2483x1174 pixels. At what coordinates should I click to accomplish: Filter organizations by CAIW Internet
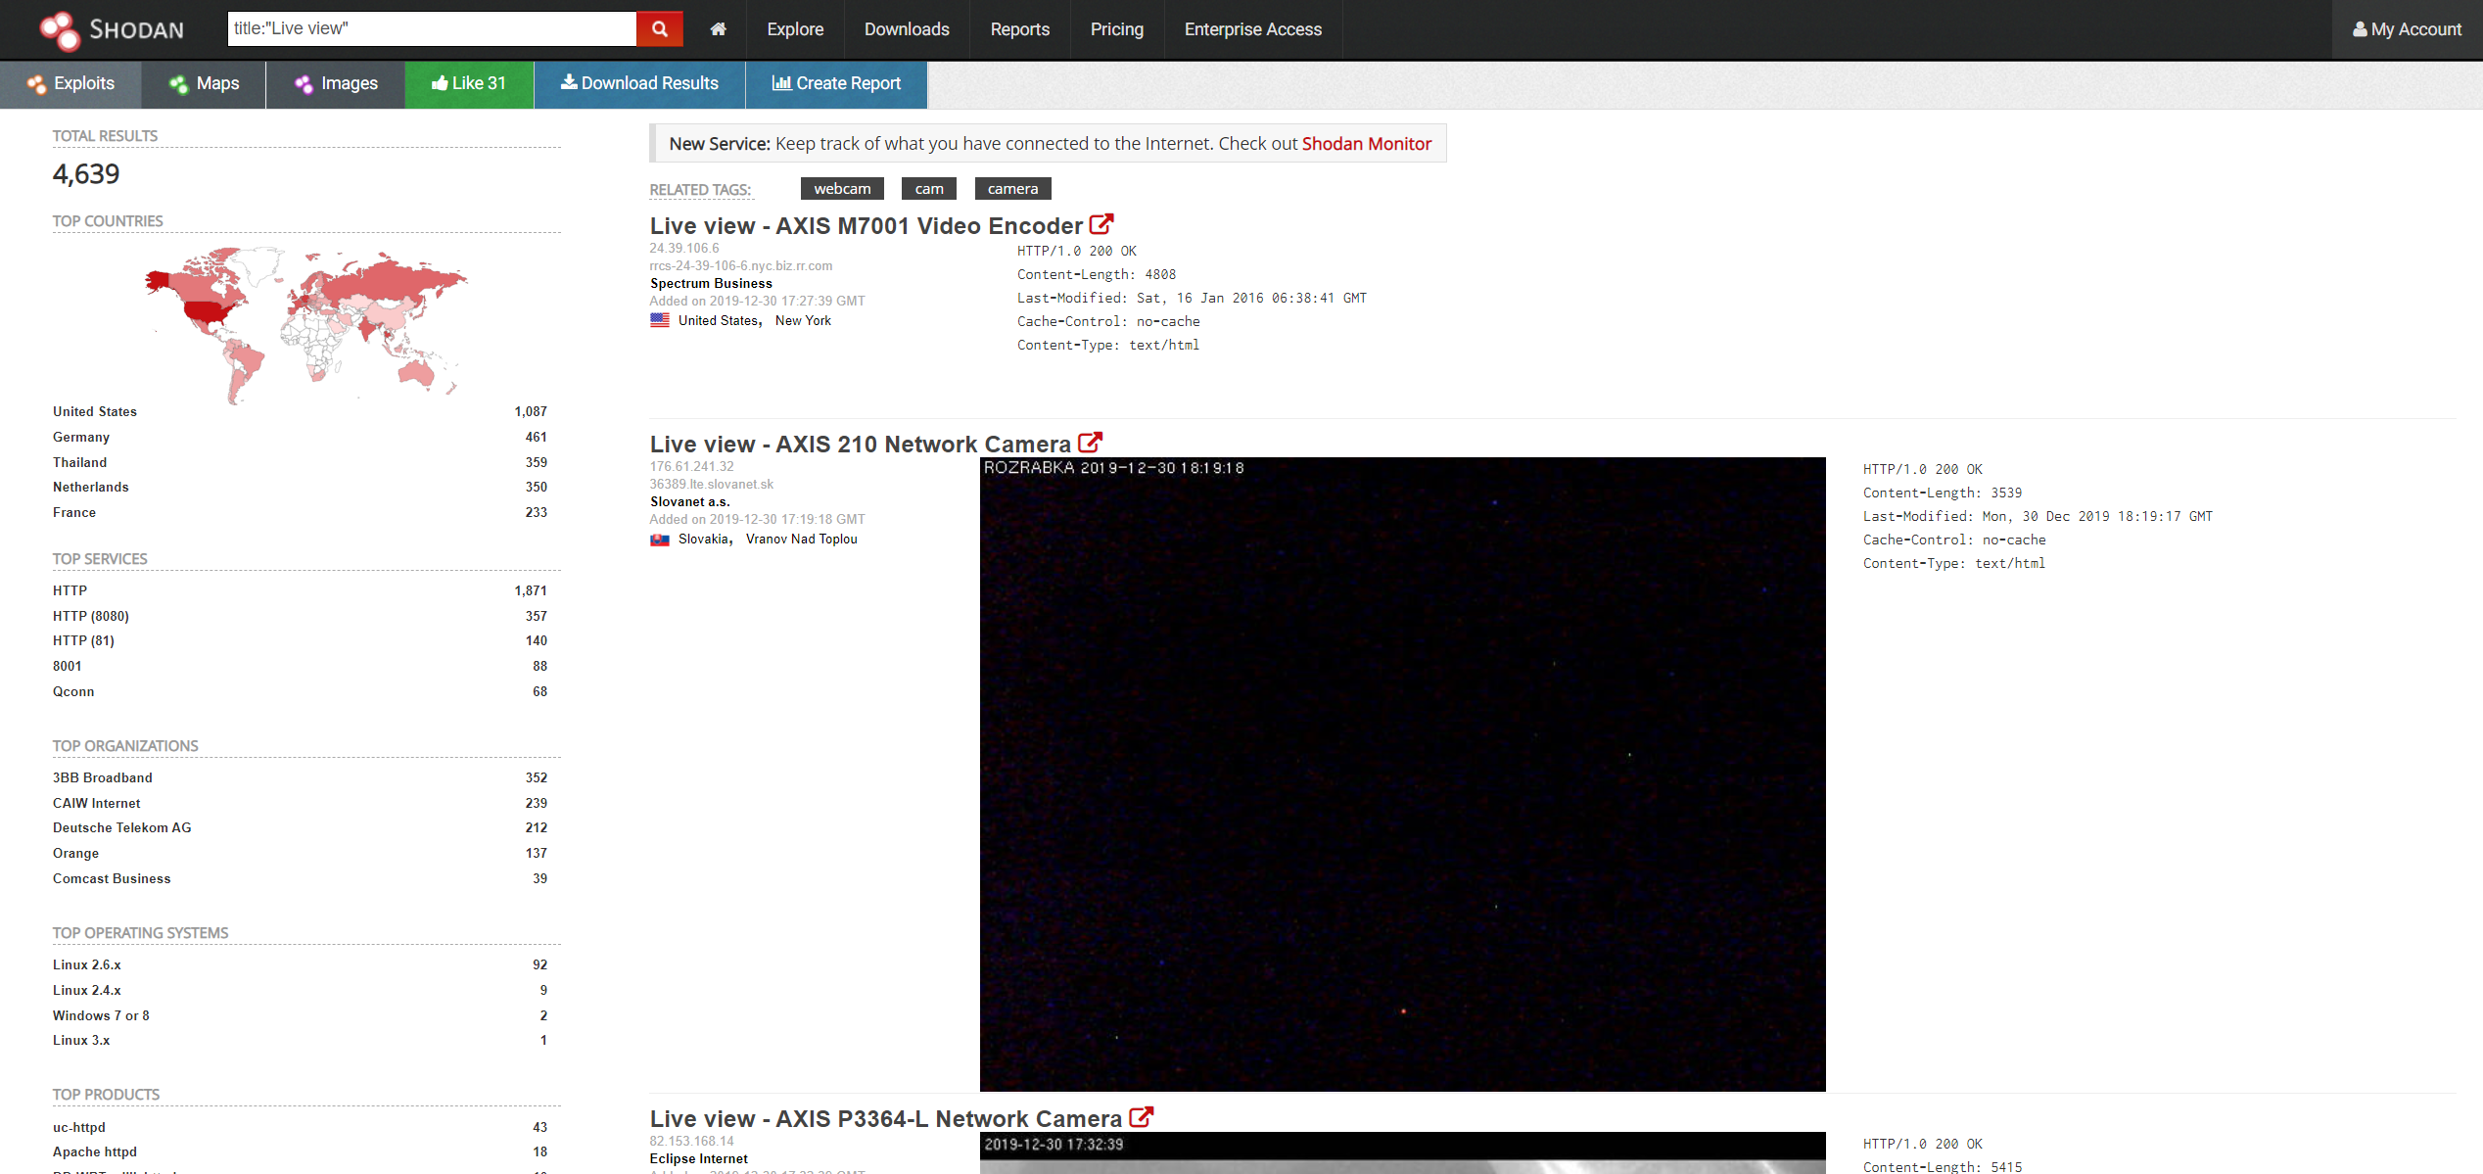[x=97, y=803]
